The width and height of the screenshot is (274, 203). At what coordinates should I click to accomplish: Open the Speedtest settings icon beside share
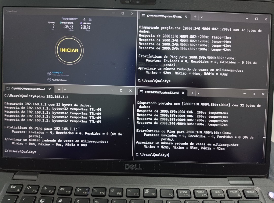[x=90, y=19]
